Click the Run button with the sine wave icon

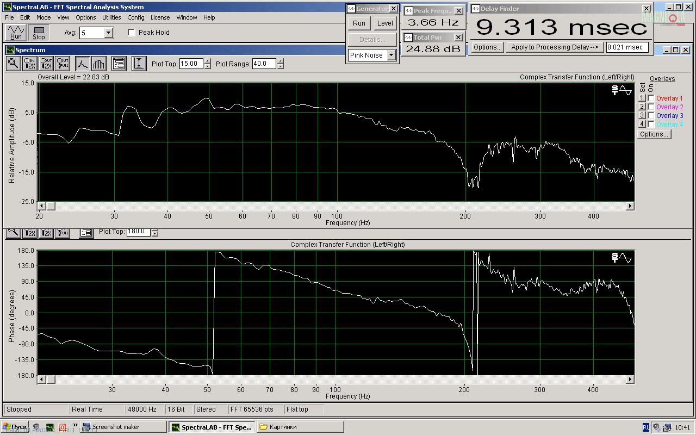pos(16,33)
